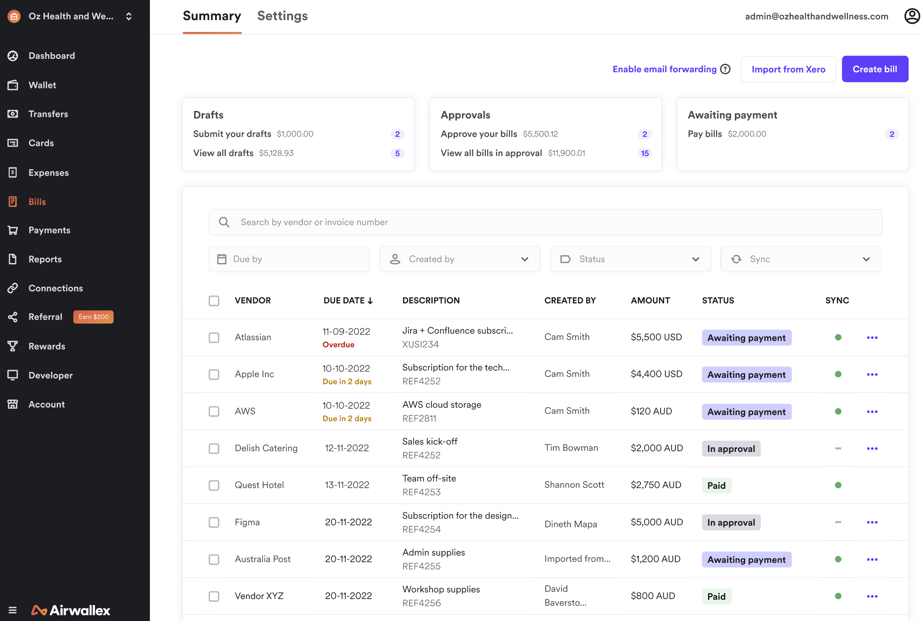Click the Airwallex logo
Screen dimensions: 922x621
pyautogui.click(x=71, y=610)
